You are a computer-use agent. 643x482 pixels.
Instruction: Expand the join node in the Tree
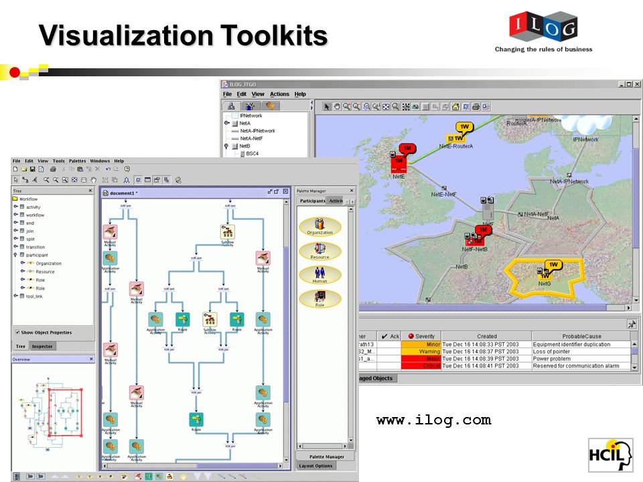click(x=16, y=231)
